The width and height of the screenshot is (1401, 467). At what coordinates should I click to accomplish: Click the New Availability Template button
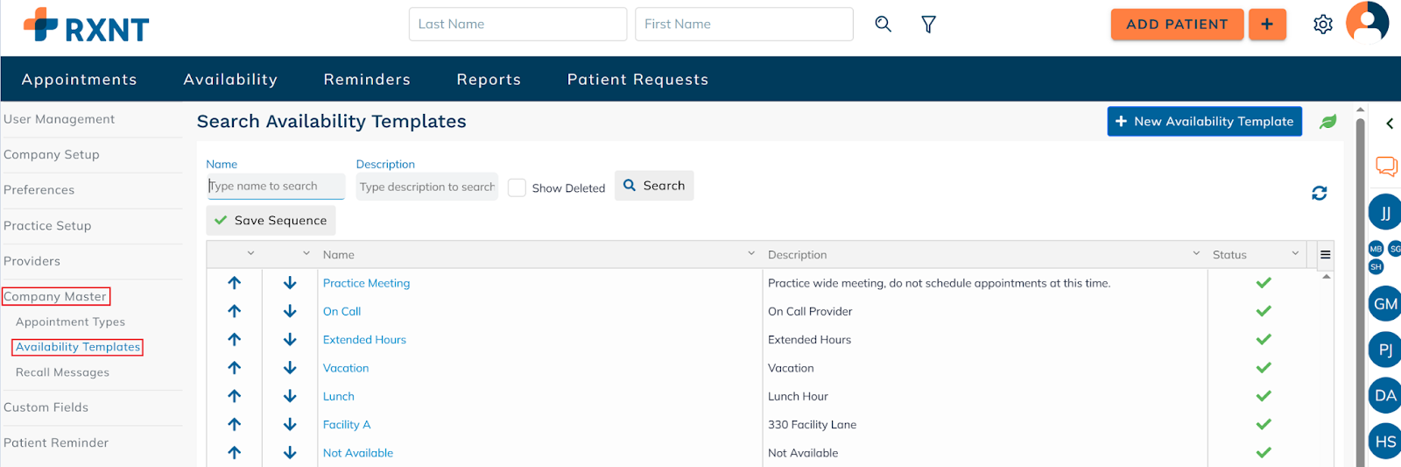coord(1204,122)
